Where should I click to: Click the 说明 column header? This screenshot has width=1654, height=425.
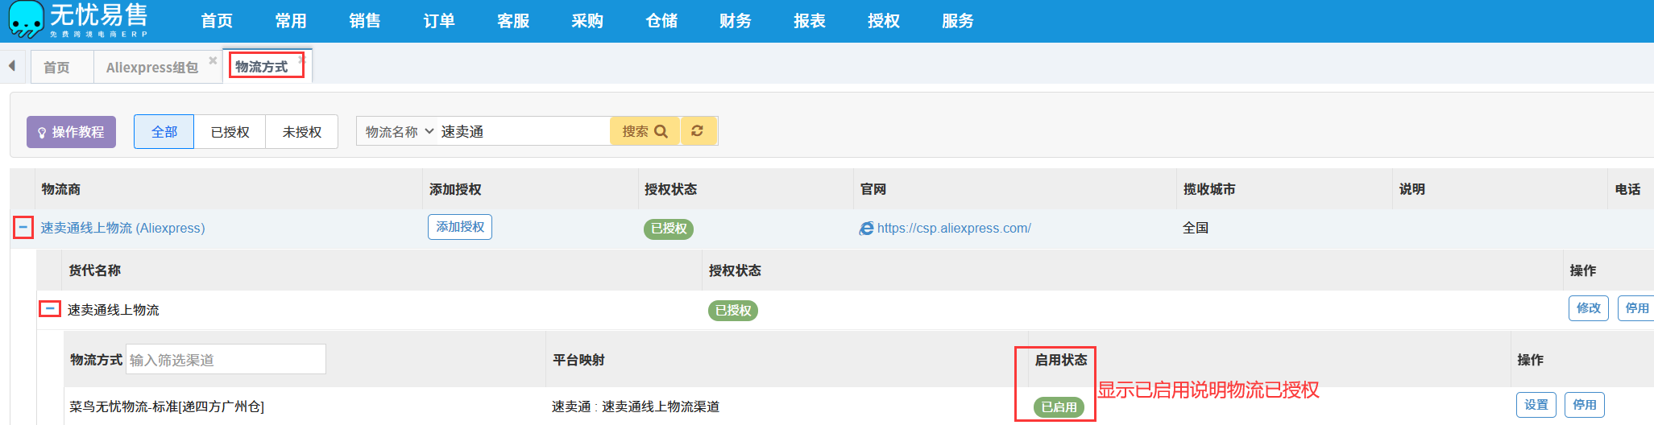pos(1412,190)
